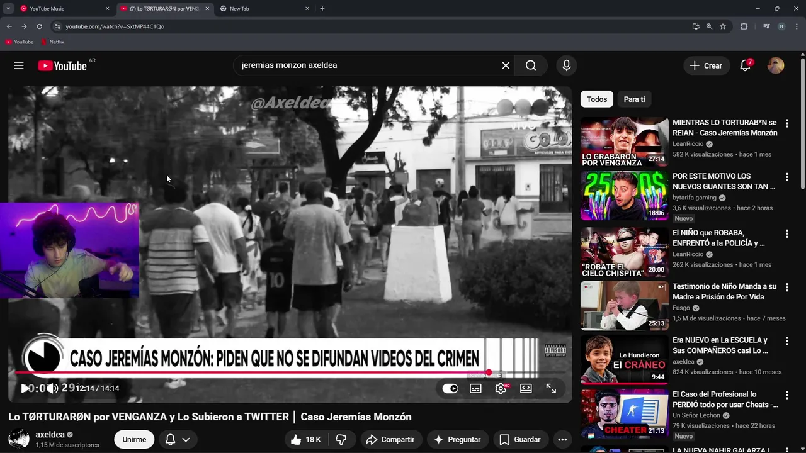Run the search with the magnifier button
806x453 pixels.
click(531, 65)
